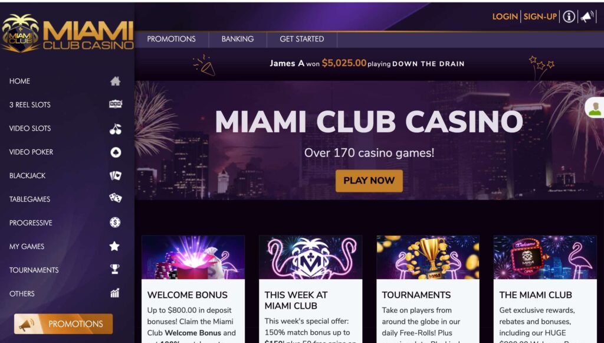Open the Tablegames dice icon
This screenshot has height=343, width=604.
pyautogui.click(x=115, y=198)
